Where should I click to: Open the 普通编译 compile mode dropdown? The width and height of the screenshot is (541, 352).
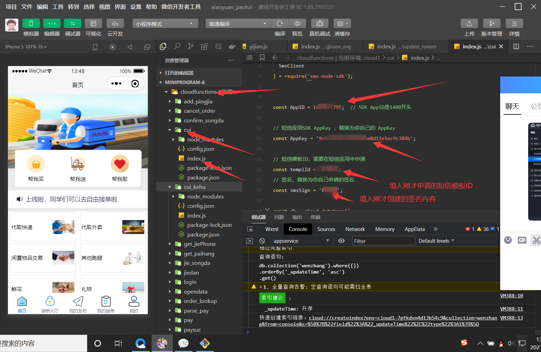point(238,23)
